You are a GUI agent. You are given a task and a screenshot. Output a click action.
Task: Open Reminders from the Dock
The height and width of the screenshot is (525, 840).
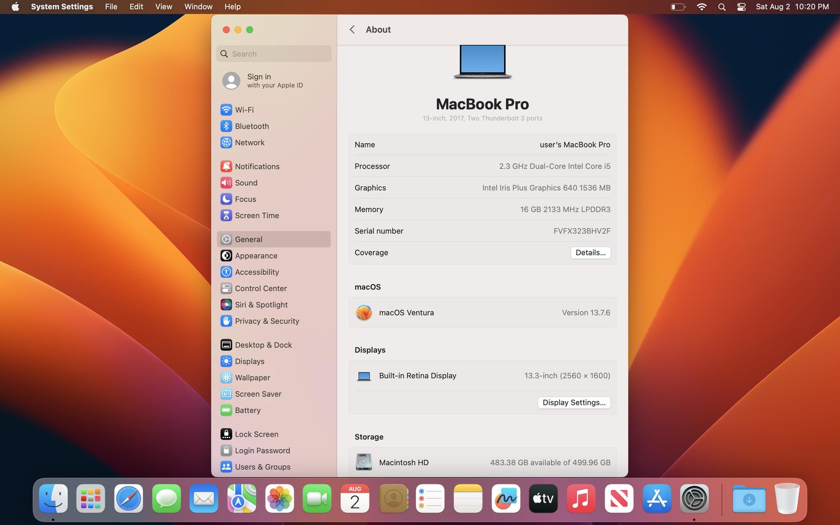[x=430, y=498]
